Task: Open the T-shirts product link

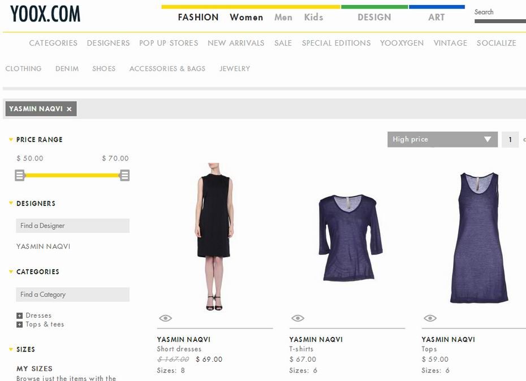Action: [301, 349]
